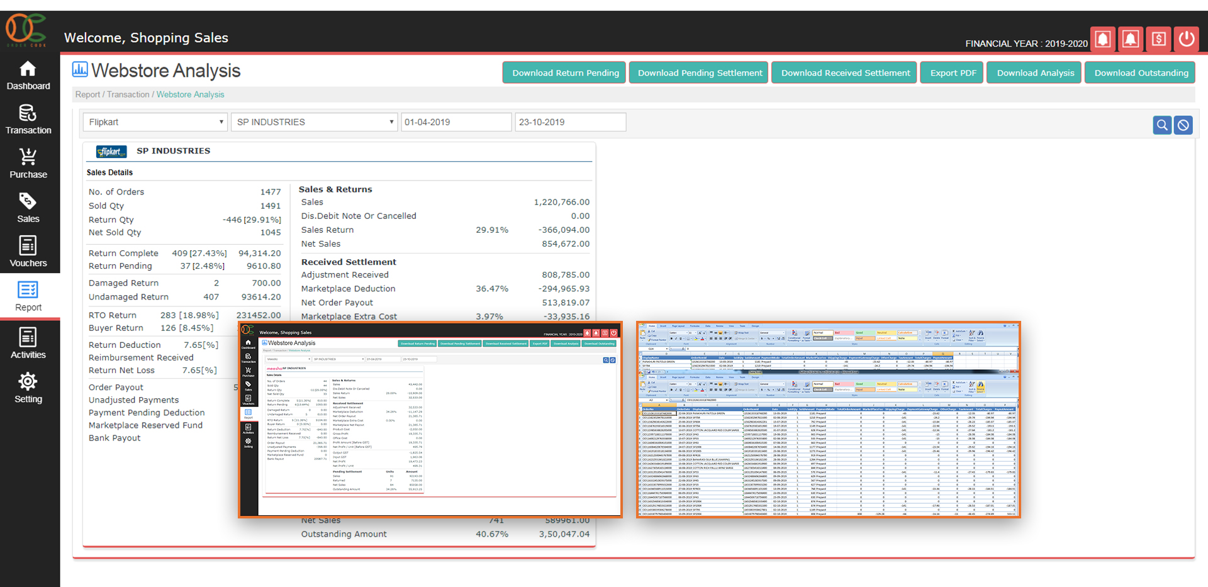Select the Report menu item
This screenshot has width=1208, height=587.
click(28, 297)
